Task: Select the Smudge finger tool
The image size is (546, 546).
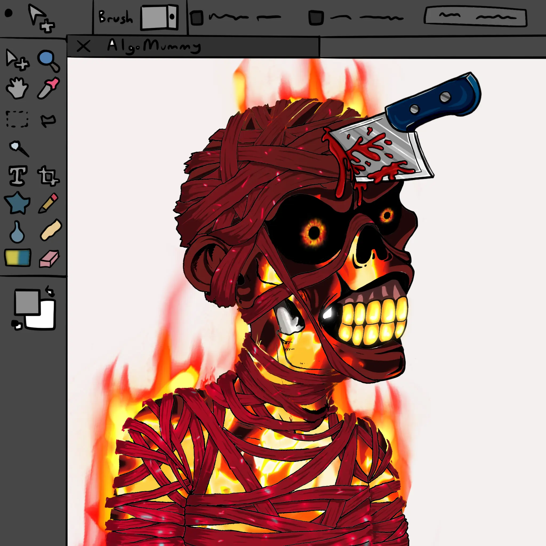Action: [51, 230]
